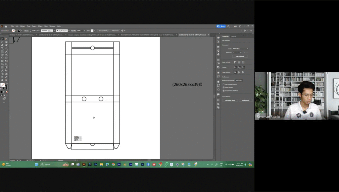339x192 pixels.
Task: Click the Fill color swatch in toolbar
Action: click(x=2, y=85)
